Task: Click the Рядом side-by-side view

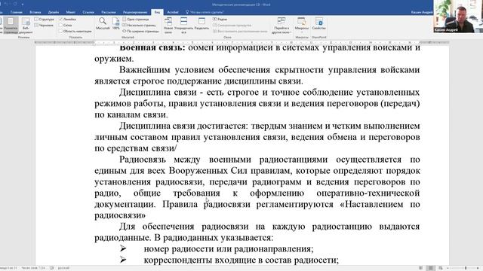Action: tap(220, 19)
